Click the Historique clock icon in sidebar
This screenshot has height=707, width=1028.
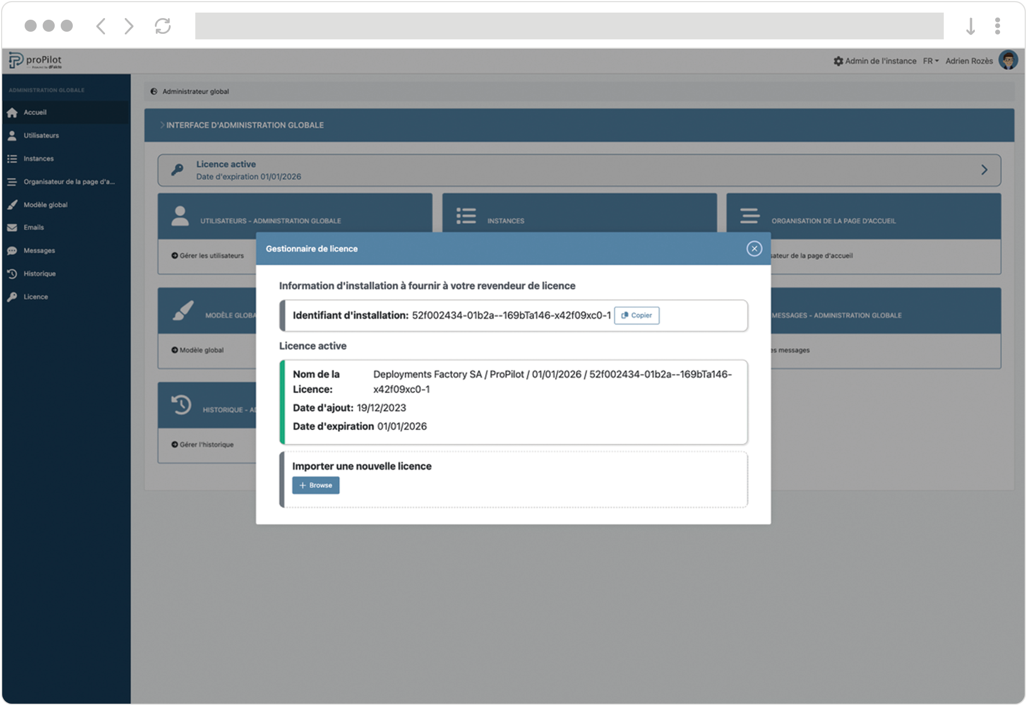[x=12, y=273]
